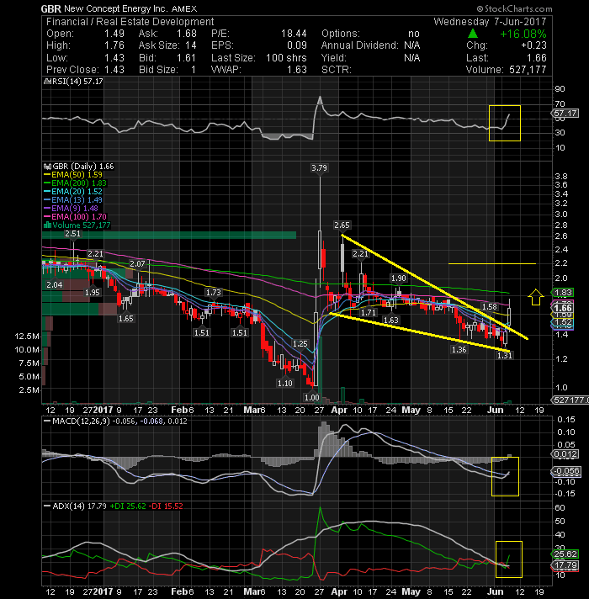
Task: Click the VWAP 1.63 value
Action: click(297, 70)
